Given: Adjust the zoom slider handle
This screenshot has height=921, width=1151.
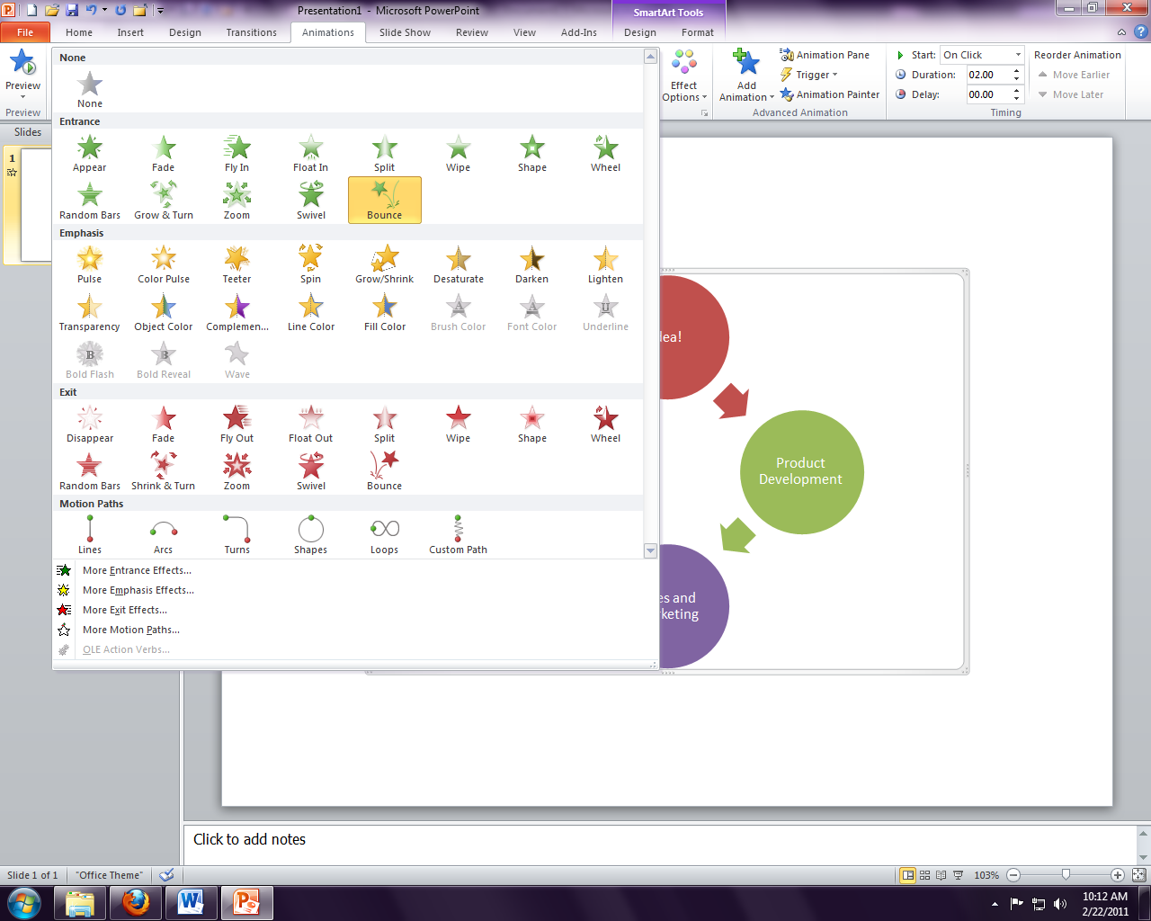Looking at the screenshot, I should click(1066, 874).
